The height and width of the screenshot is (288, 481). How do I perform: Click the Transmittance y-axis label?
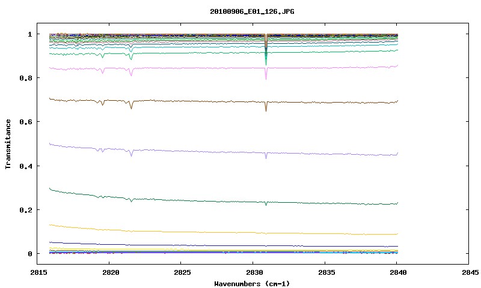(x=8, y=144)
